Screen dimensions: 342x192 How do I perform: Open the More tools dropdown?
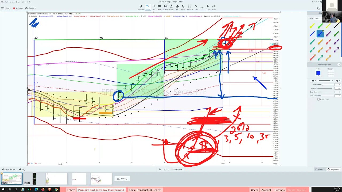pos(202,7)
